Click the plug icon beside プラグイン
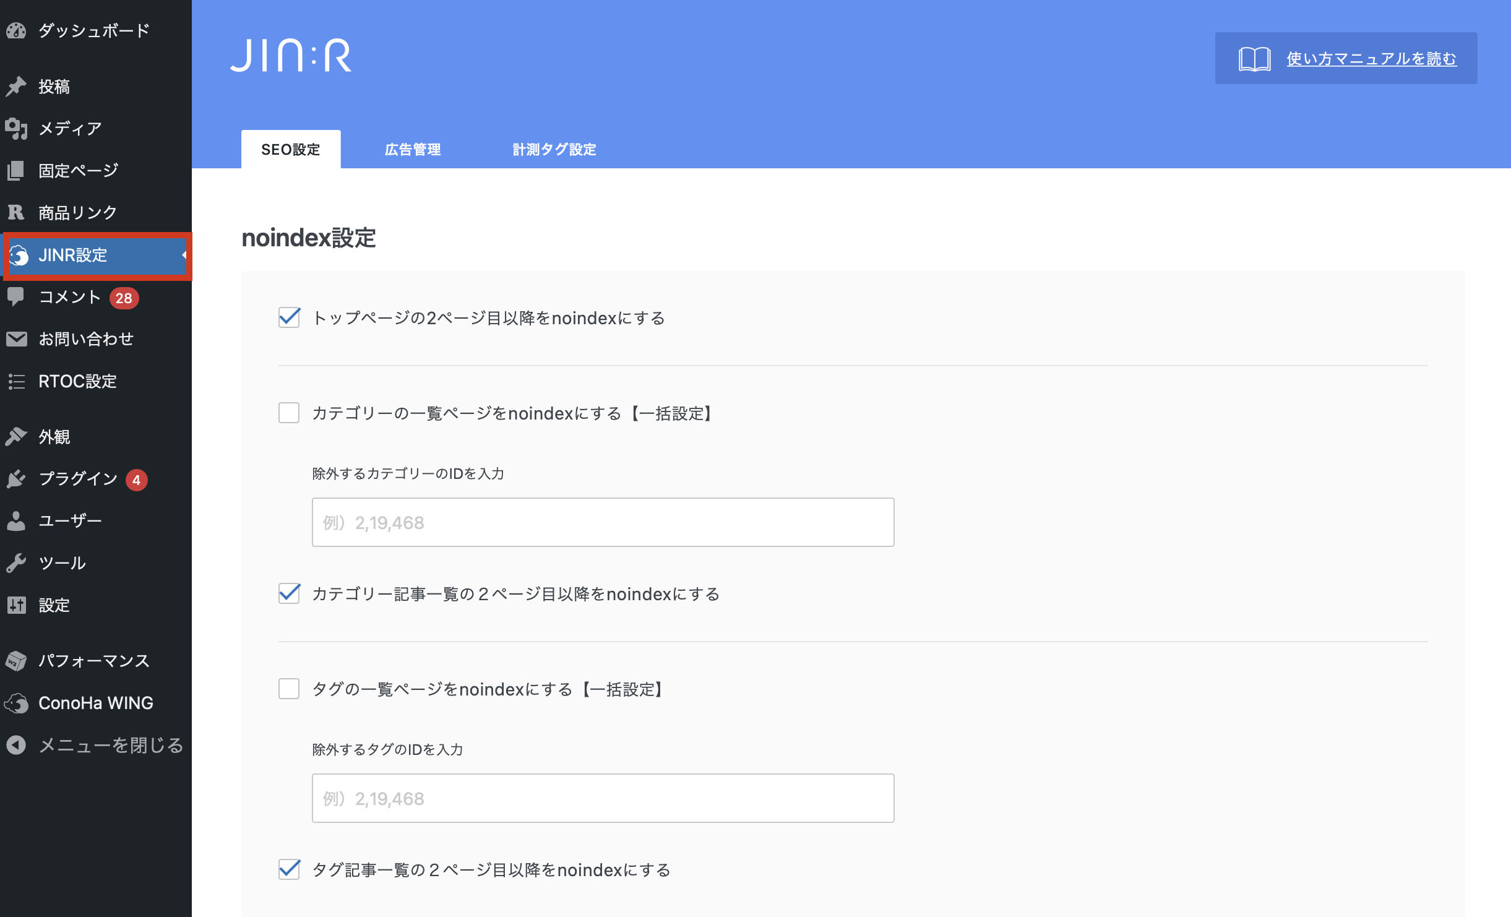 (16, 479)
